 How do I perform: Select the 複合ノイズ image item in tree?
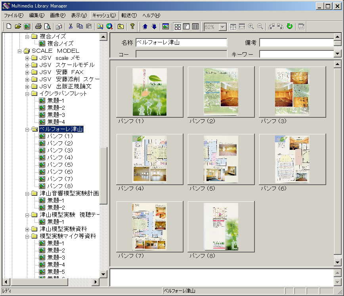tap(60, 44)
